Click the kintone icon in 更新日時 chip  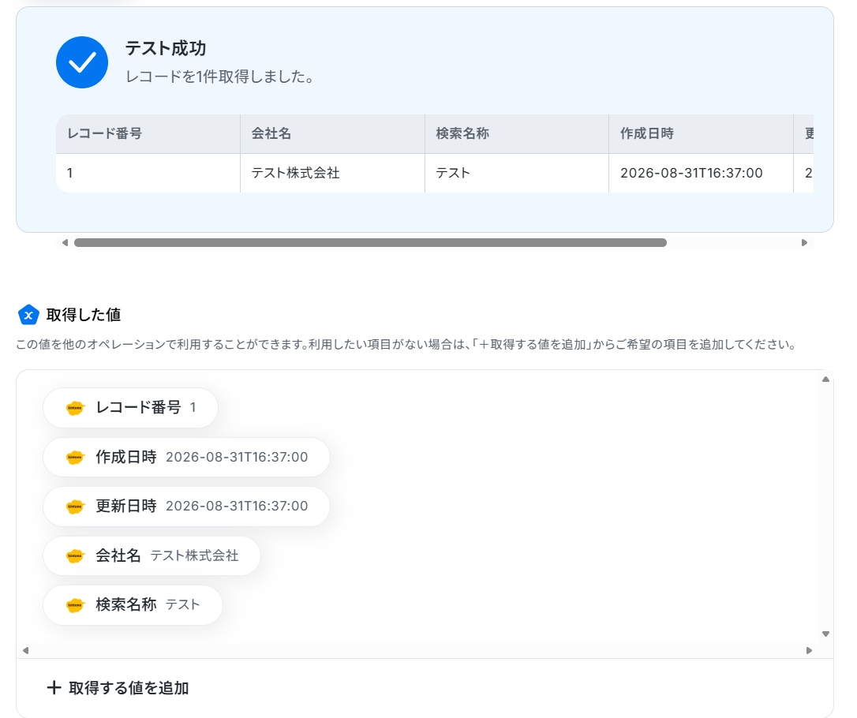(x=75, y=507)
